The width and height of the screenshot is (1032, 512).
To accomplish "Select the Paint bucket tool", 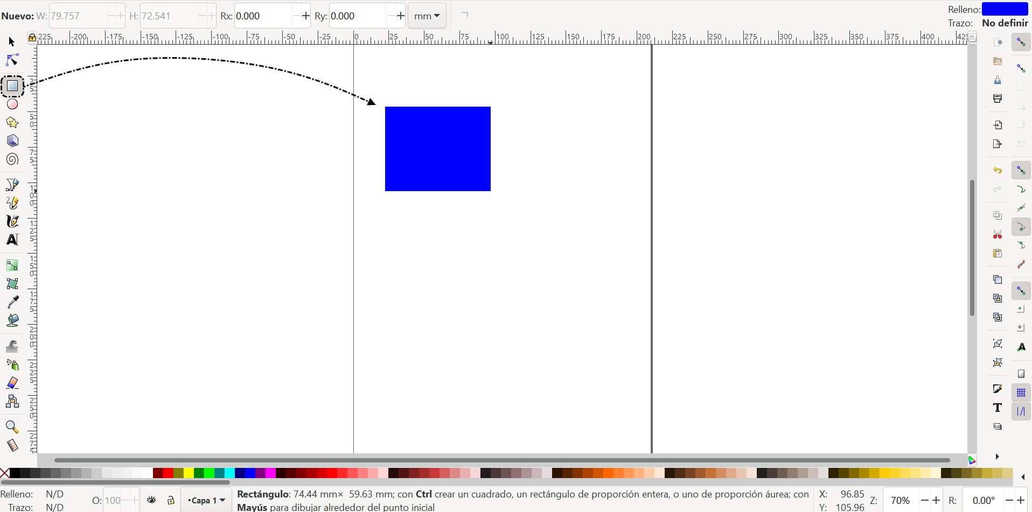I will point(12,320).
